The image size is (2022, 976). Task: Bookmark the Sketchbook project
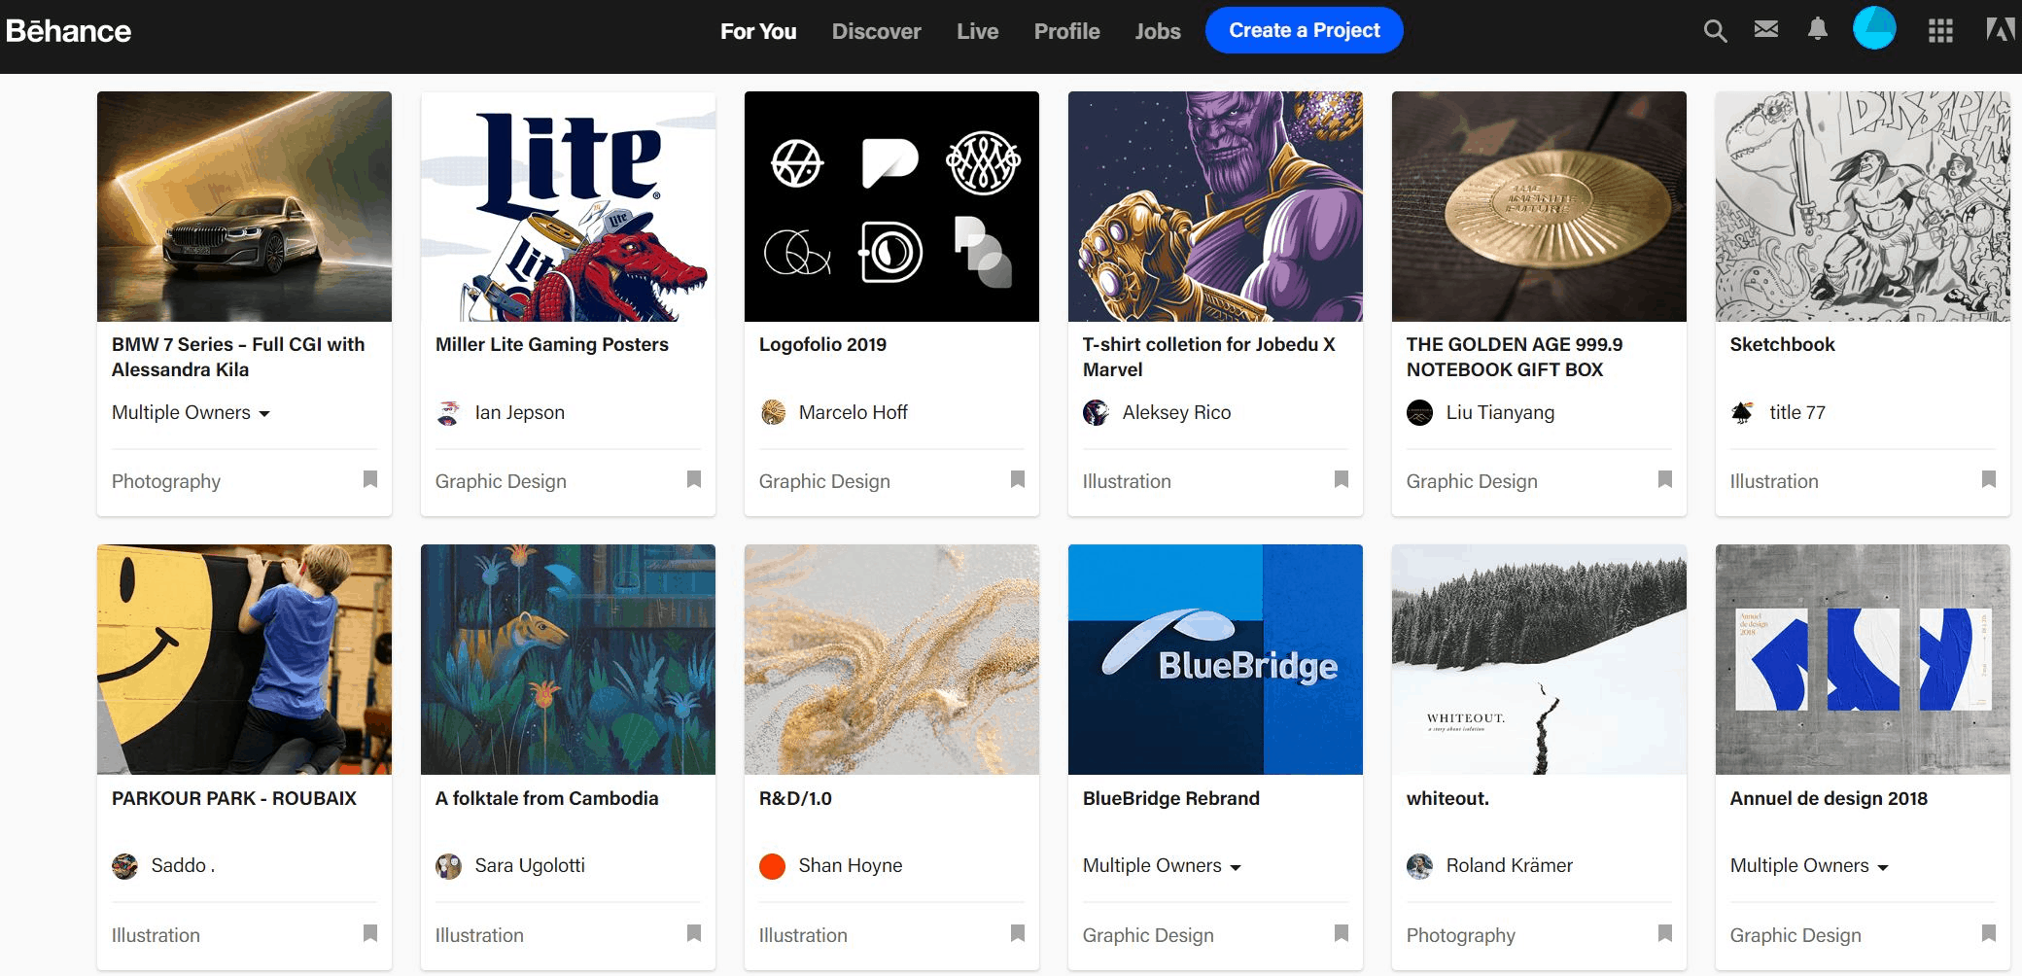(x=1989, y=479)
